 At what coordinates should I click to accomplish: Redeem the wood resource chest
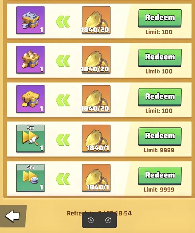coord(160,58)
